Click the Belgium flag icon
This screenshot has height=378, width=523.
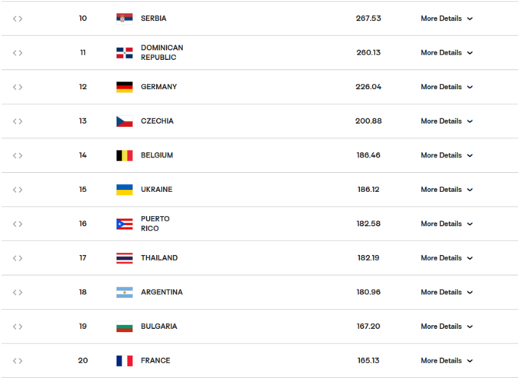click(x=125, y=155)
